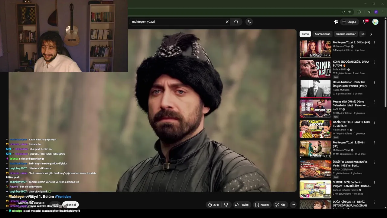The image size is (387, 218).
Task: Like the video with thumbs-up 29 B
Action: [x=213, y=205]
